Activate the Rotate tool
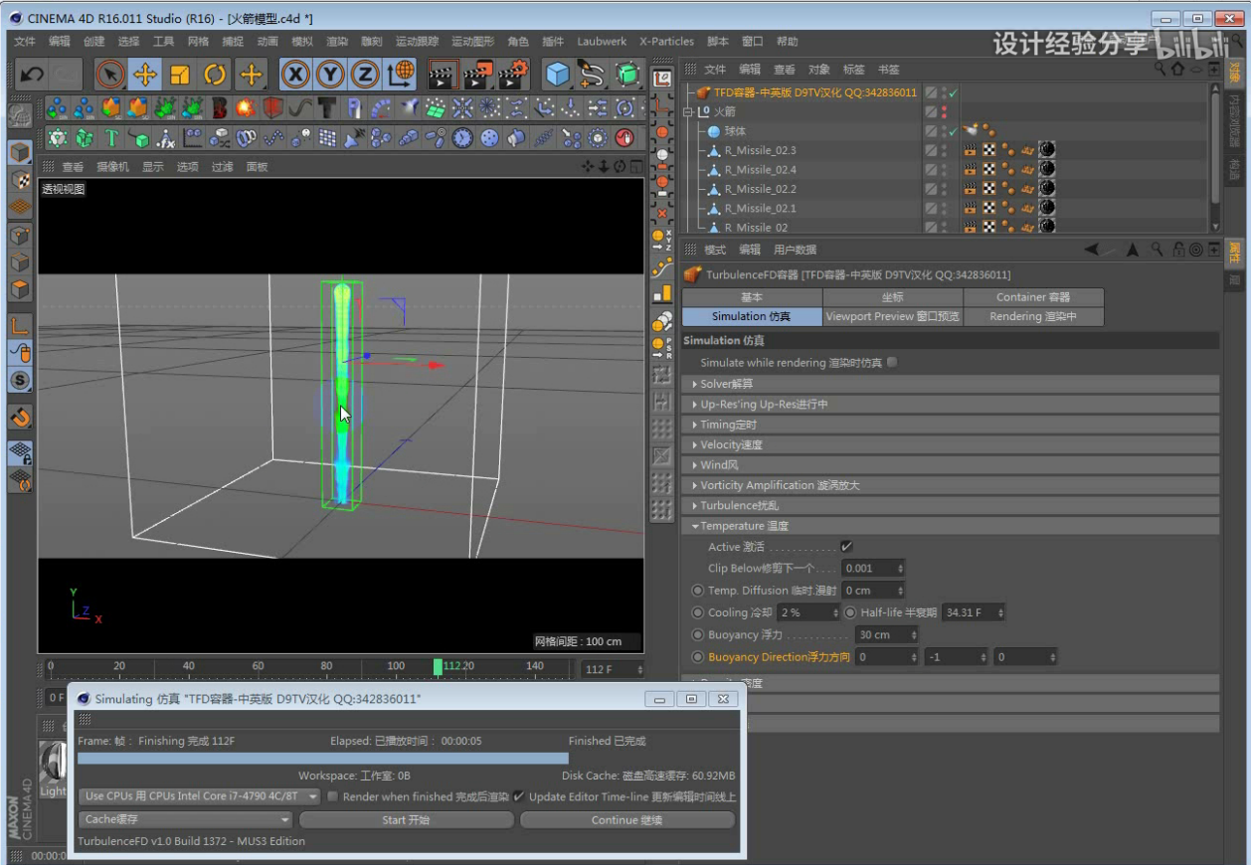 (215, 75)
